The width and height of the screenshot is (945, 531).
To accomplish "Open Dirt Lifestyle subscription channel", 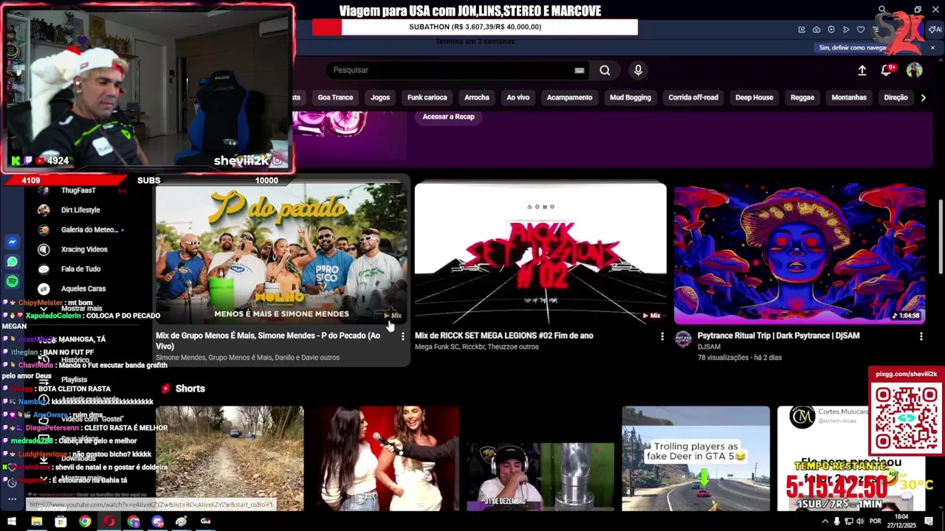I will click(x=80, y=210).
